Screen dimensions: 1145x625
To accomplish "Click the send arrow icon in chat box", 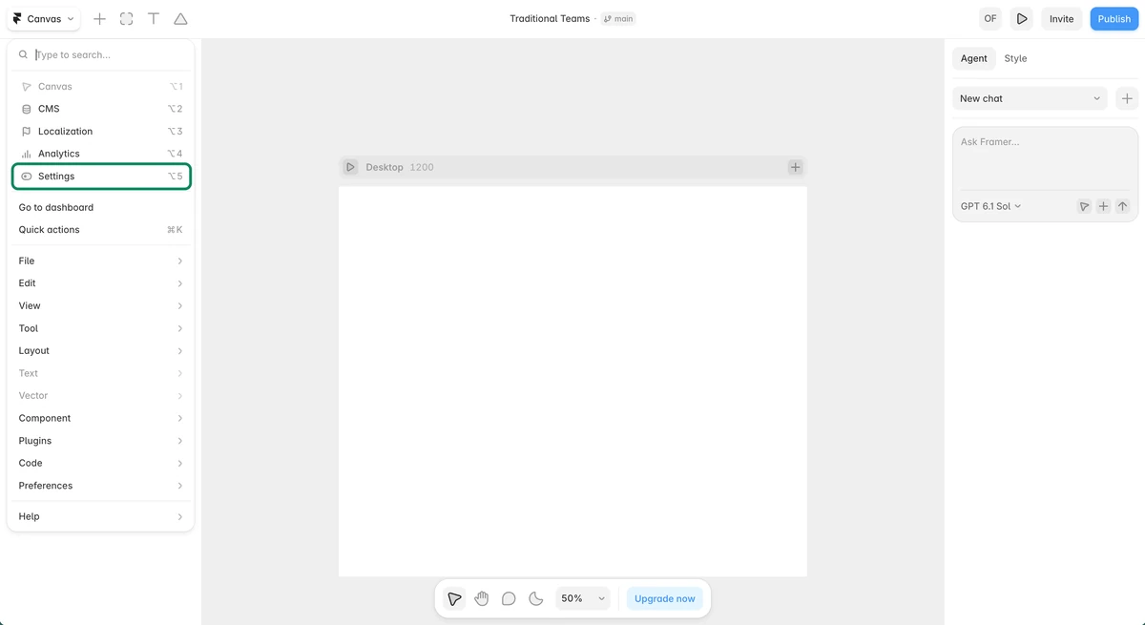I will coord(1122,206).
